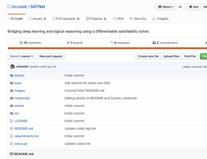The height and width of the screenshot is (159, 207).
Task: Click xflash96 avatar thumbnail
Action: point(12,67)
